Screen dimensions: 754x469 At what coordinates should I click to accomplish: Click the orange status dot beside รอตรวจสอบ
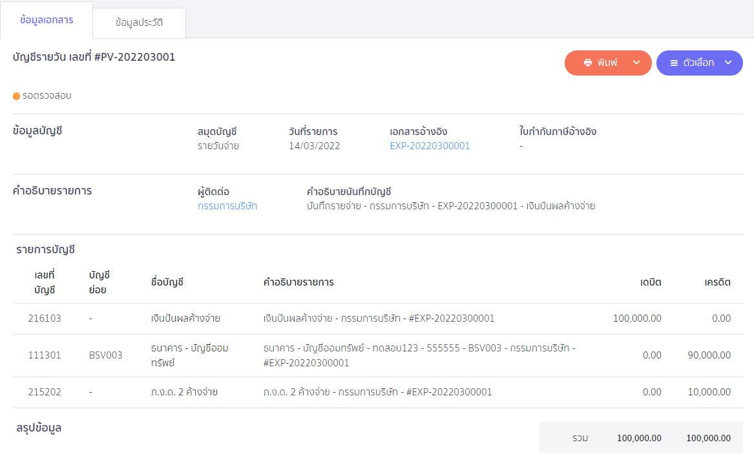[16, 96]
